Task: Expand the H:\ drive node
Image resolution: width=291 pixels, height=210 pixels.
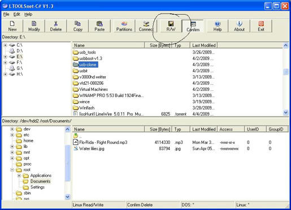Action: pyautogui.click(x=5, y=74)
